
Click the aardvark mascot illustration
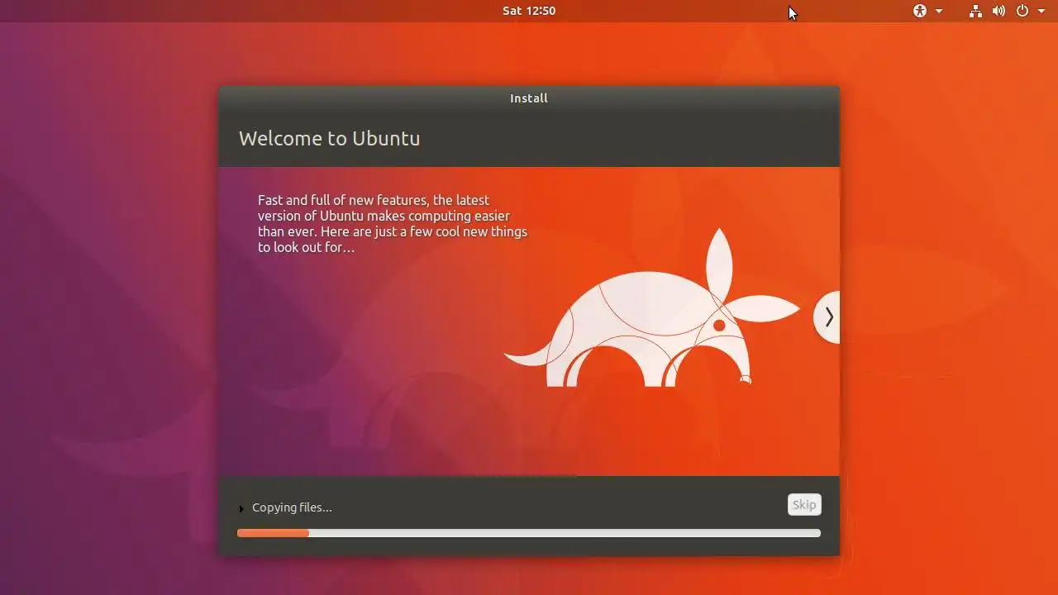651,307
